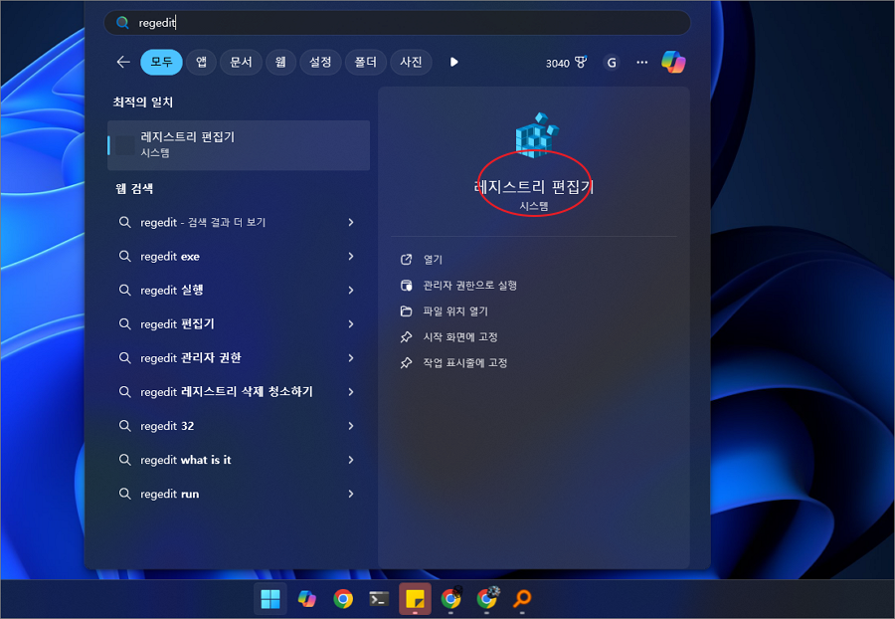Open the three-dot more options menu

(x=642, y=63)
